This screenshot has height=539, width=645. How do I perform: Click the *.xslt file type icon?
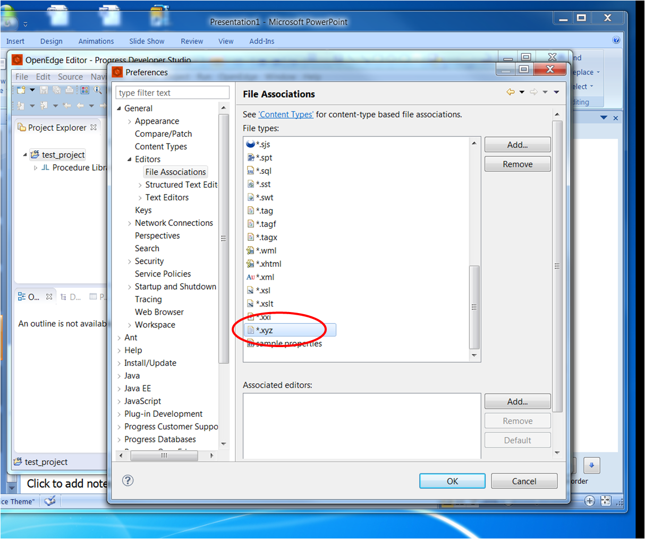tap(251, 304)
